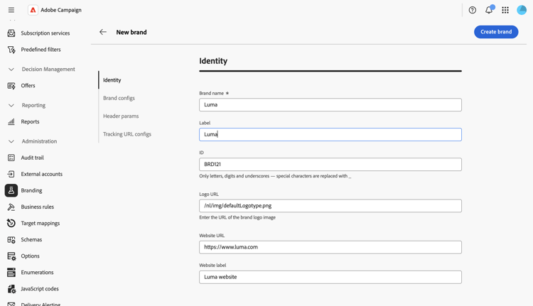Screen dimensions: 533x306
Task: Click the Business rules gavel icon
Action: coord(11,207)
